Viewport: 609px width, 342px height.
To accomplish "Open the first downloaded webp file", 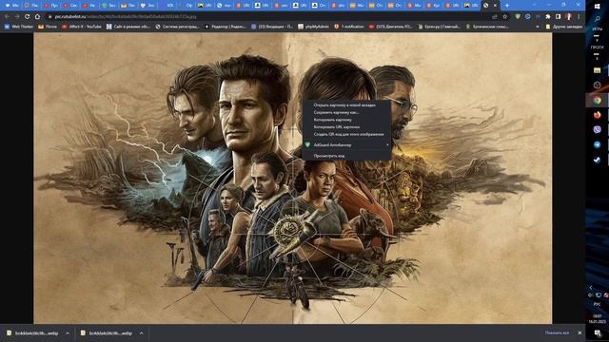I will click(32, 333).
